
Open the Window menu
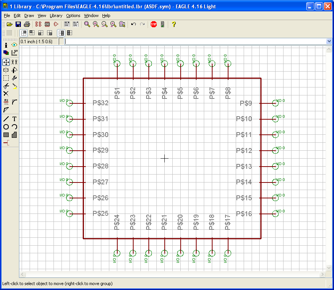click(91, 16)
